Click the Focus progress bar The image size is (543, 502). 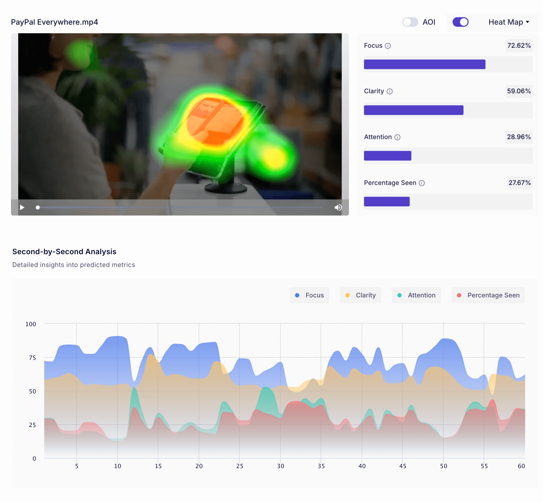448,64
